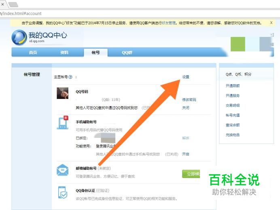Dismiss the yellow notice with its X
The image size is (280, 210).
pyautogui.click(x=271, y=23)
